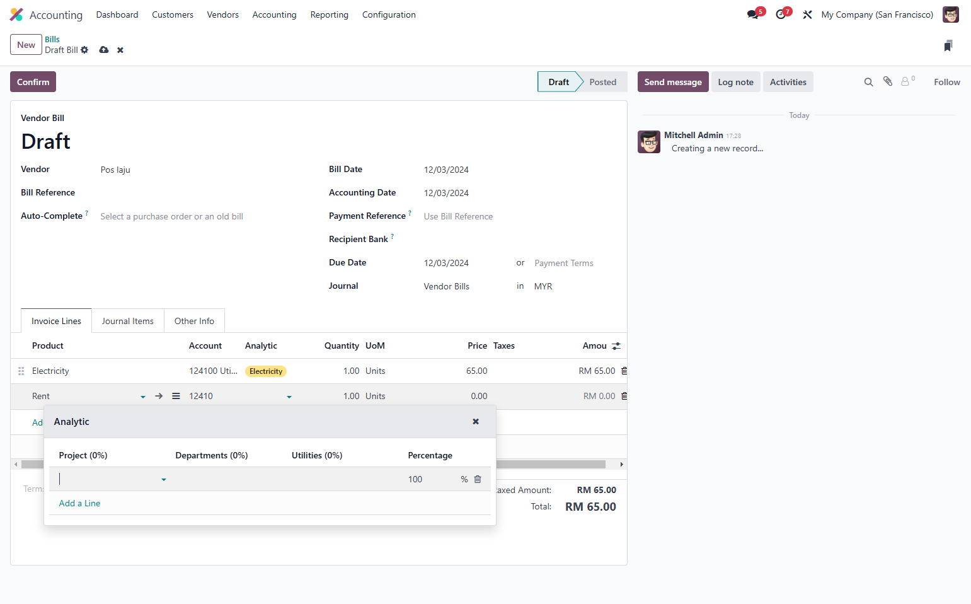Image resolution: width=971 pixels, height=604 pixels.
Task: Open the Reporting menu
Action: click(x=329, y=15)
